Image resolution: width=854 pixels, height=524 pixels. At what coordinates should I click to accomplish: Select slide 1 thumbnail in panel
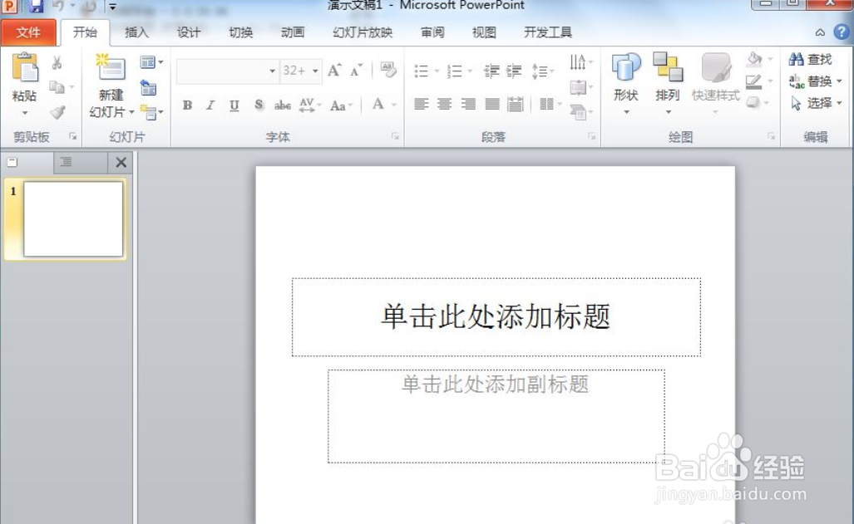tap(73, 218)
